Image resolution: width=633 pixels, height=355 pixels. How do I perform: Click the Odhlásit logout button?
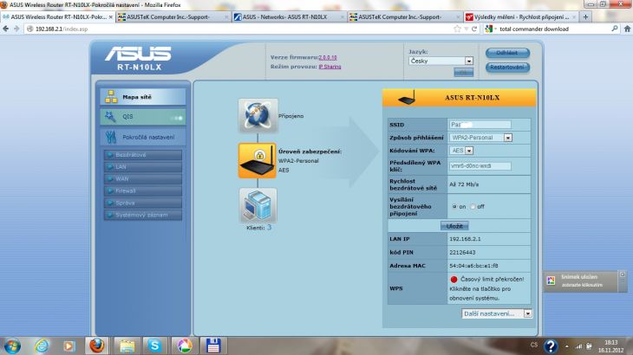click(x=507, y=53)
